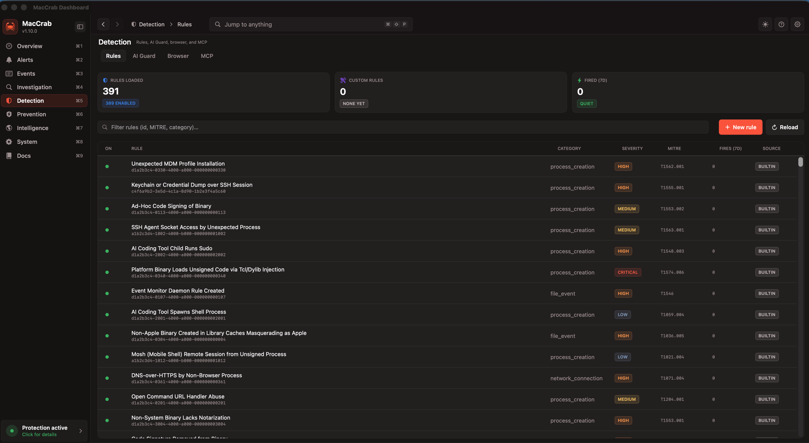The height and width of the screenshot is (443, 809).
Task: Open Alerts in the sidebar
Action: (44, 60)
